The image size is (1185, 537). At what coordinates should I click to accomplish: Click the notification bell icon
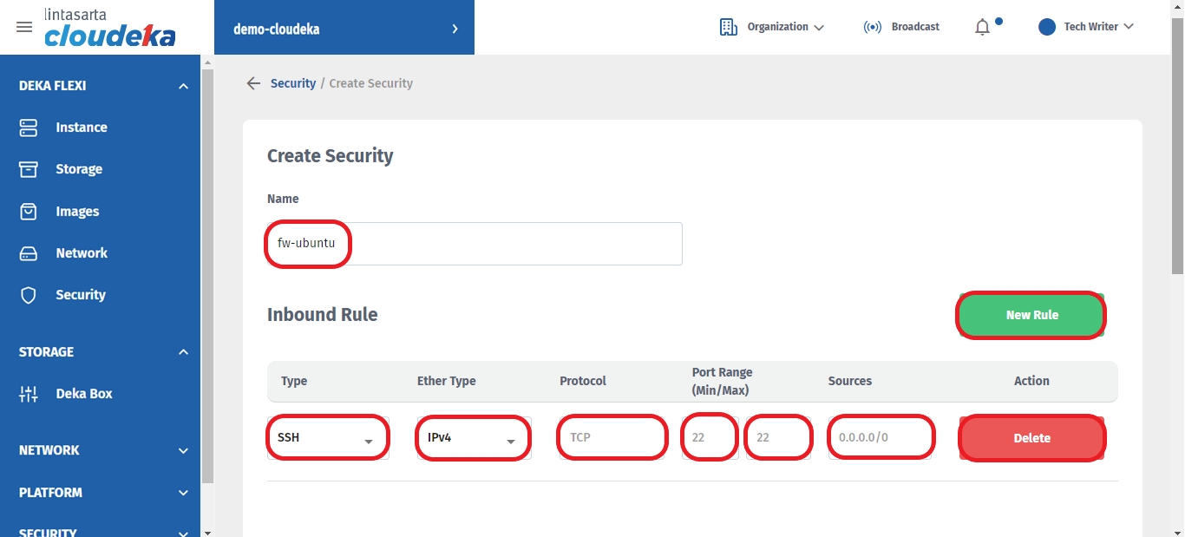tap(982, 27)
